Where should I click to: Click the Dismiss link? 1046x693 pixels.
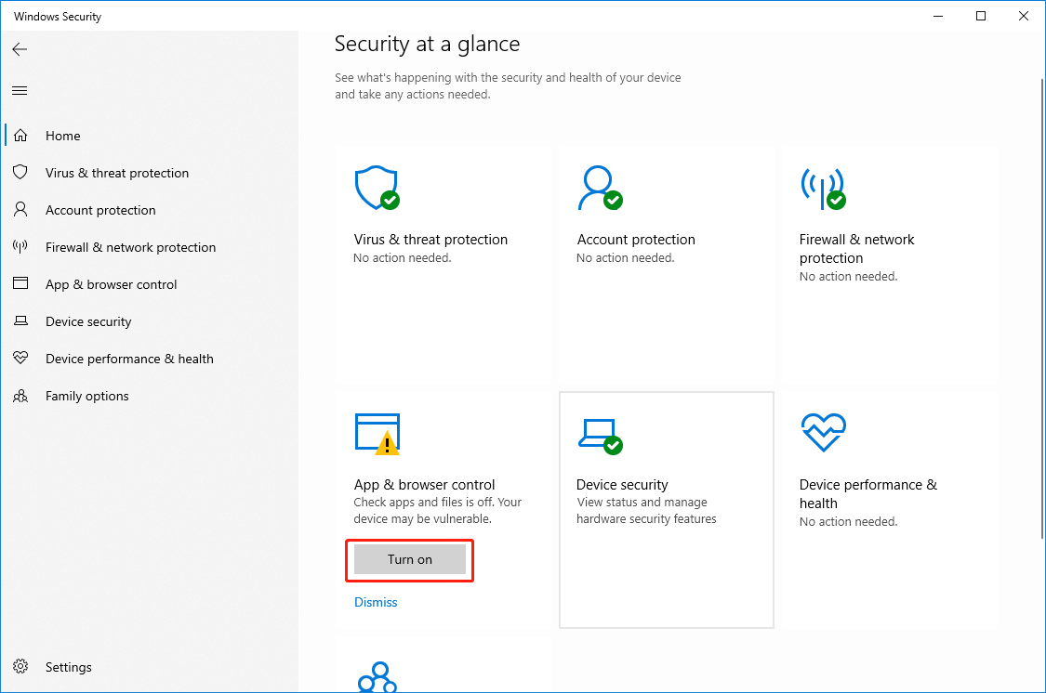[x=376, y=602]
